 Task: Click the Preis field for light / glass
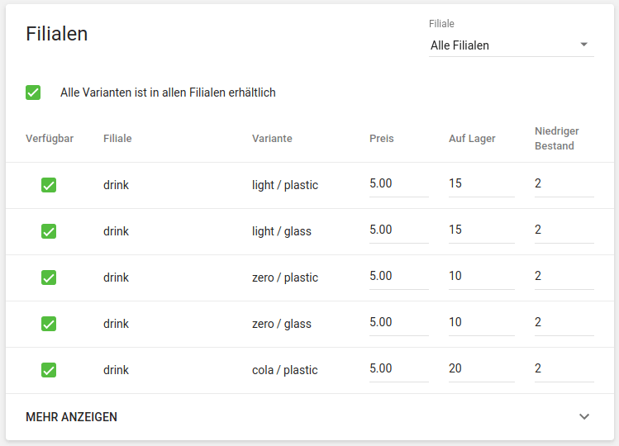coord(398,230)
